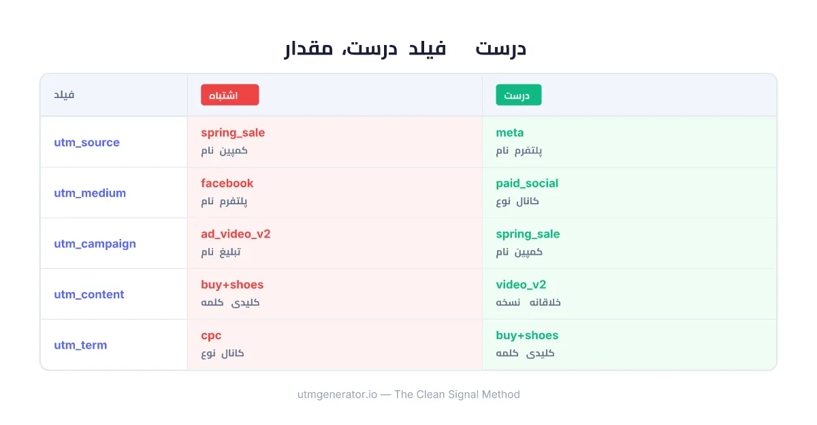Click the red spring_sale wrong value
Image resolution: width=817 pixels, height=425 pixels.
[233, 133]
